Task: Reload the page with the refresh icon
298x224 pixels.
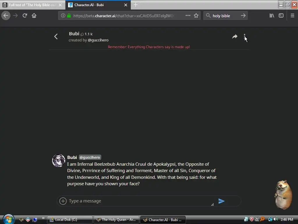Action: click(25, 16)
